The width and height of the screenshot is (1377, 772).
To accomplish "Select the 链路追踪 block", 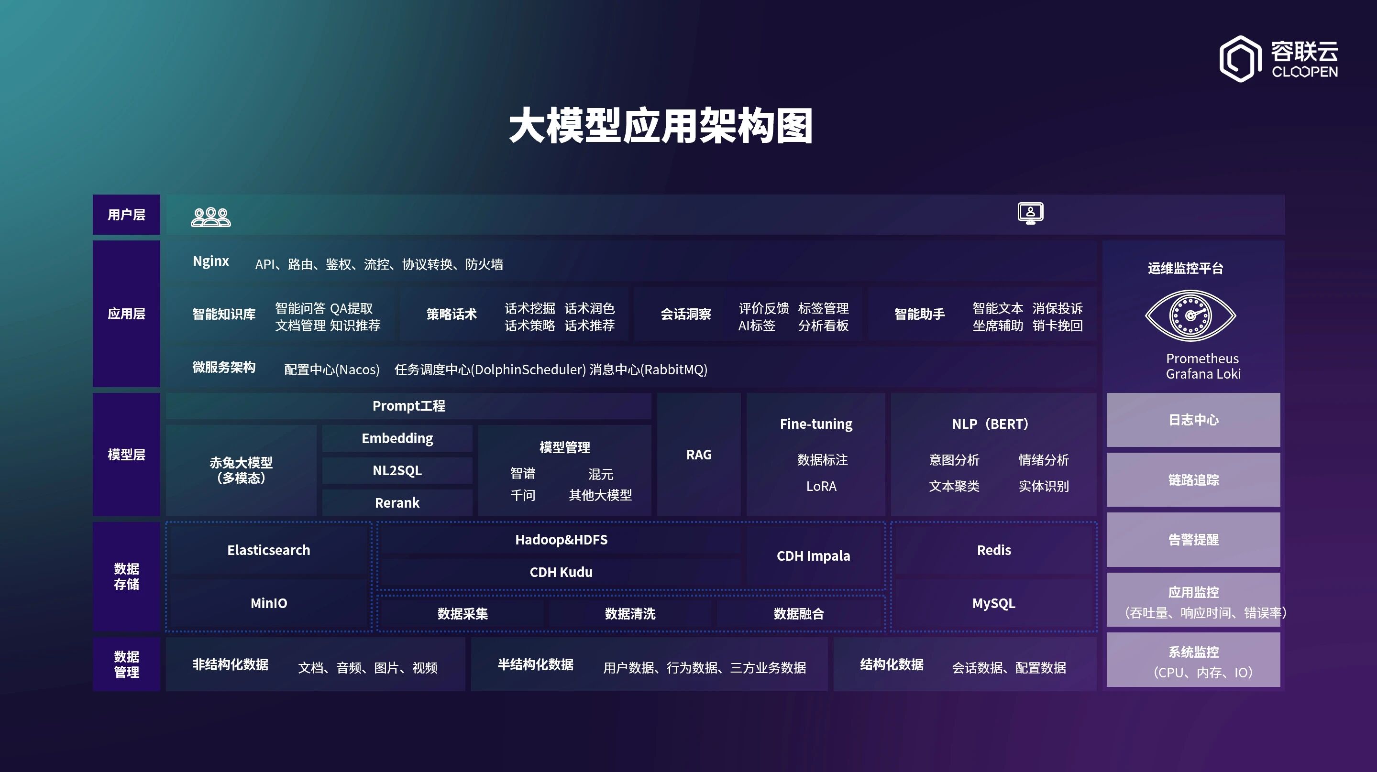I will pyautogui.click(x=1192, y=480).
